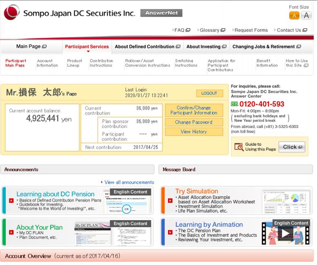Click the Message Board section header
This screenshot has width=317, height=265.
click(236, 170)
